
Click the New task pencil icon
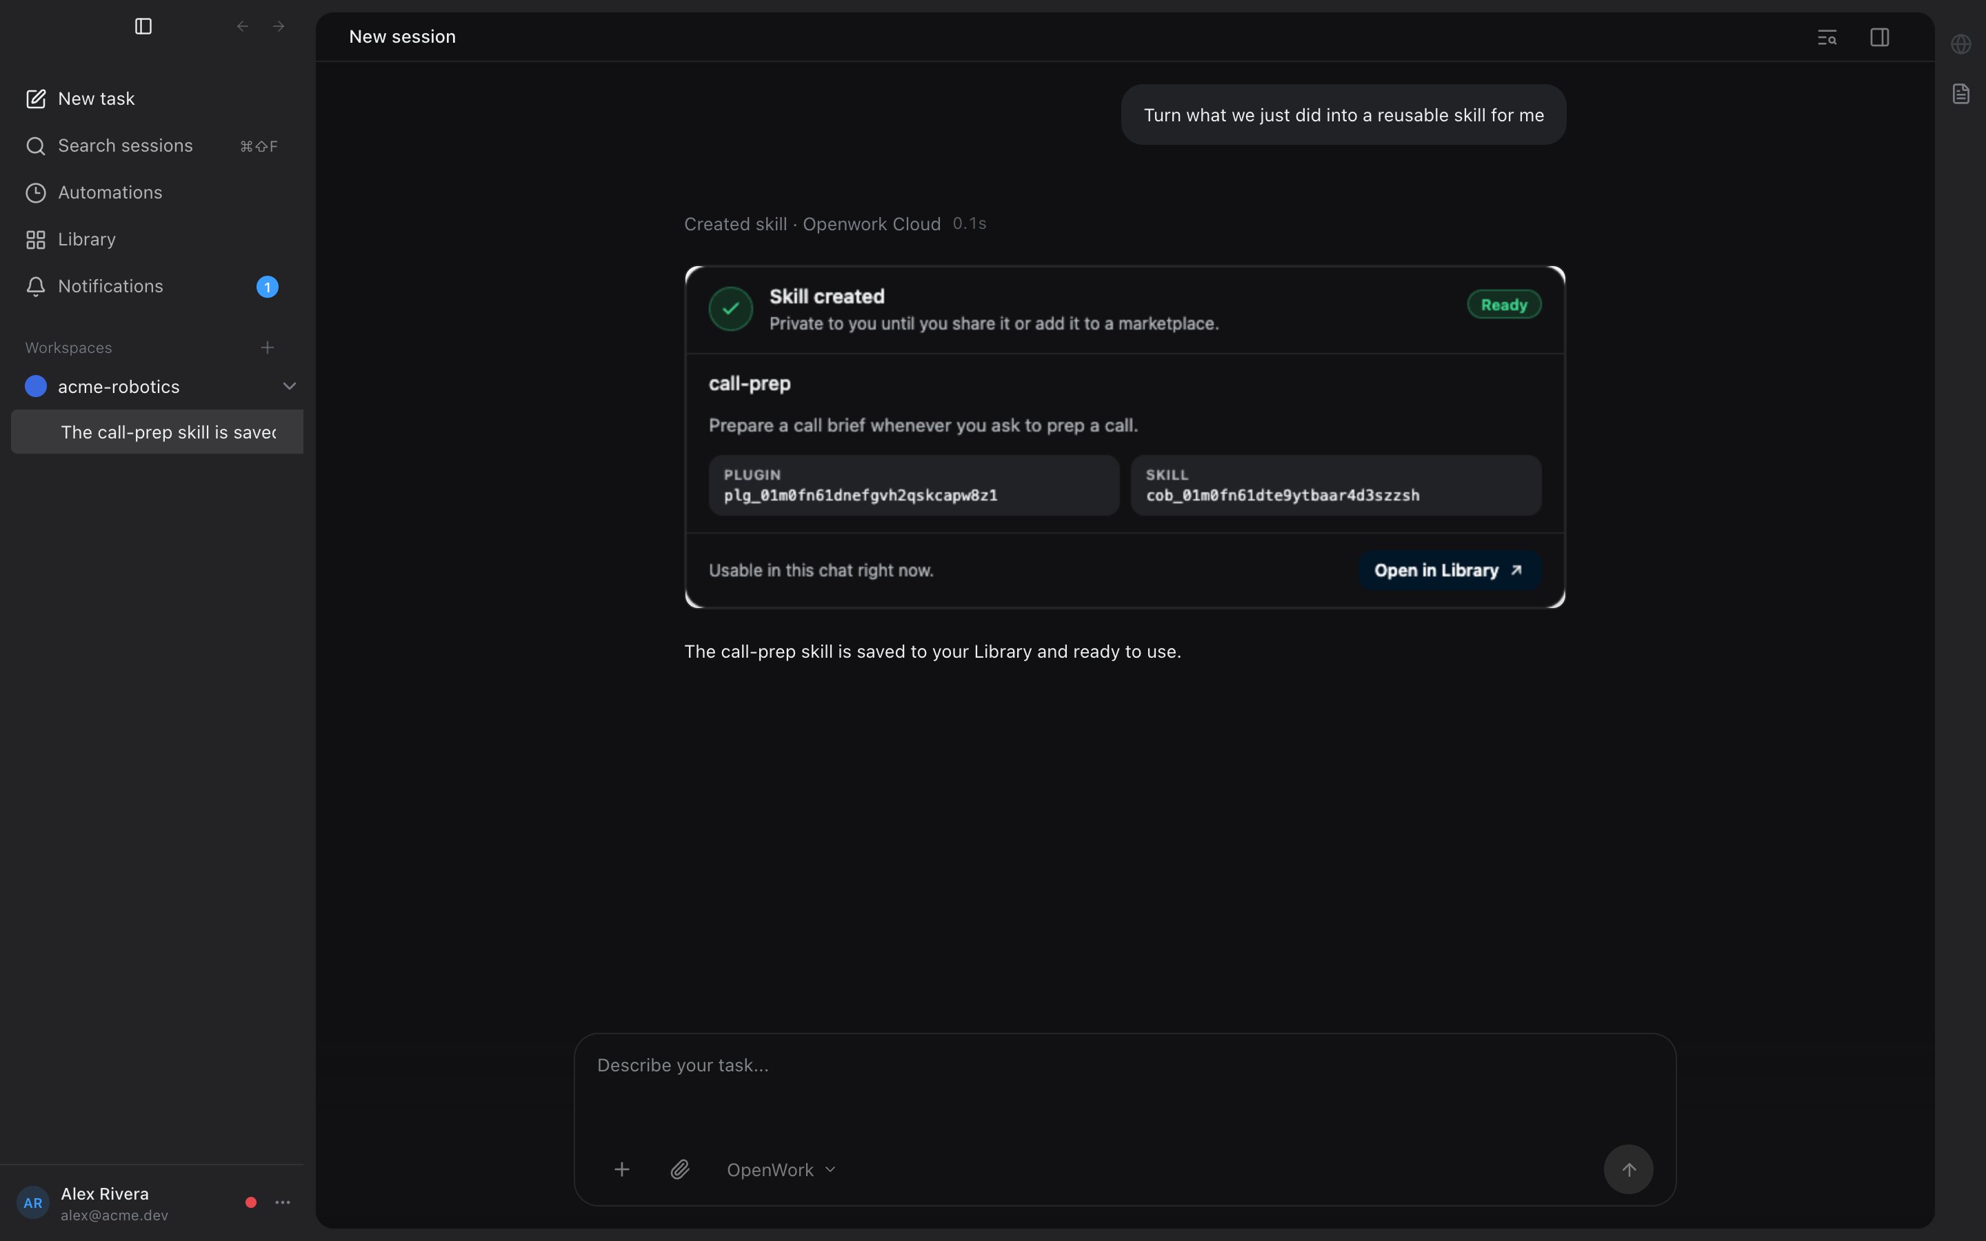click(35, 99)
